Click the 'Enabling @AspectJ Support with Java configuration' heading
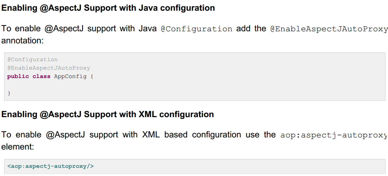 click(x=108, y=8)
